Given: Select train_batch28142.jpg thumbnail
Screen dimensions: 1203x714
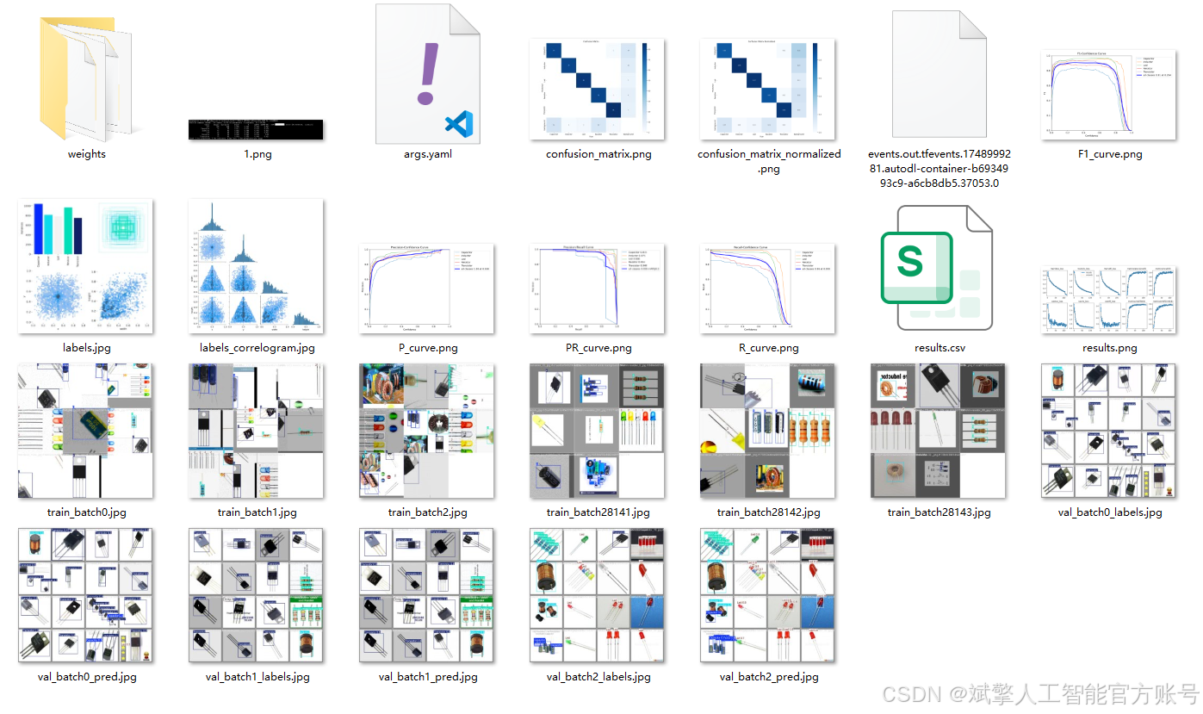Looking at the screenshot, I should 768,431.
